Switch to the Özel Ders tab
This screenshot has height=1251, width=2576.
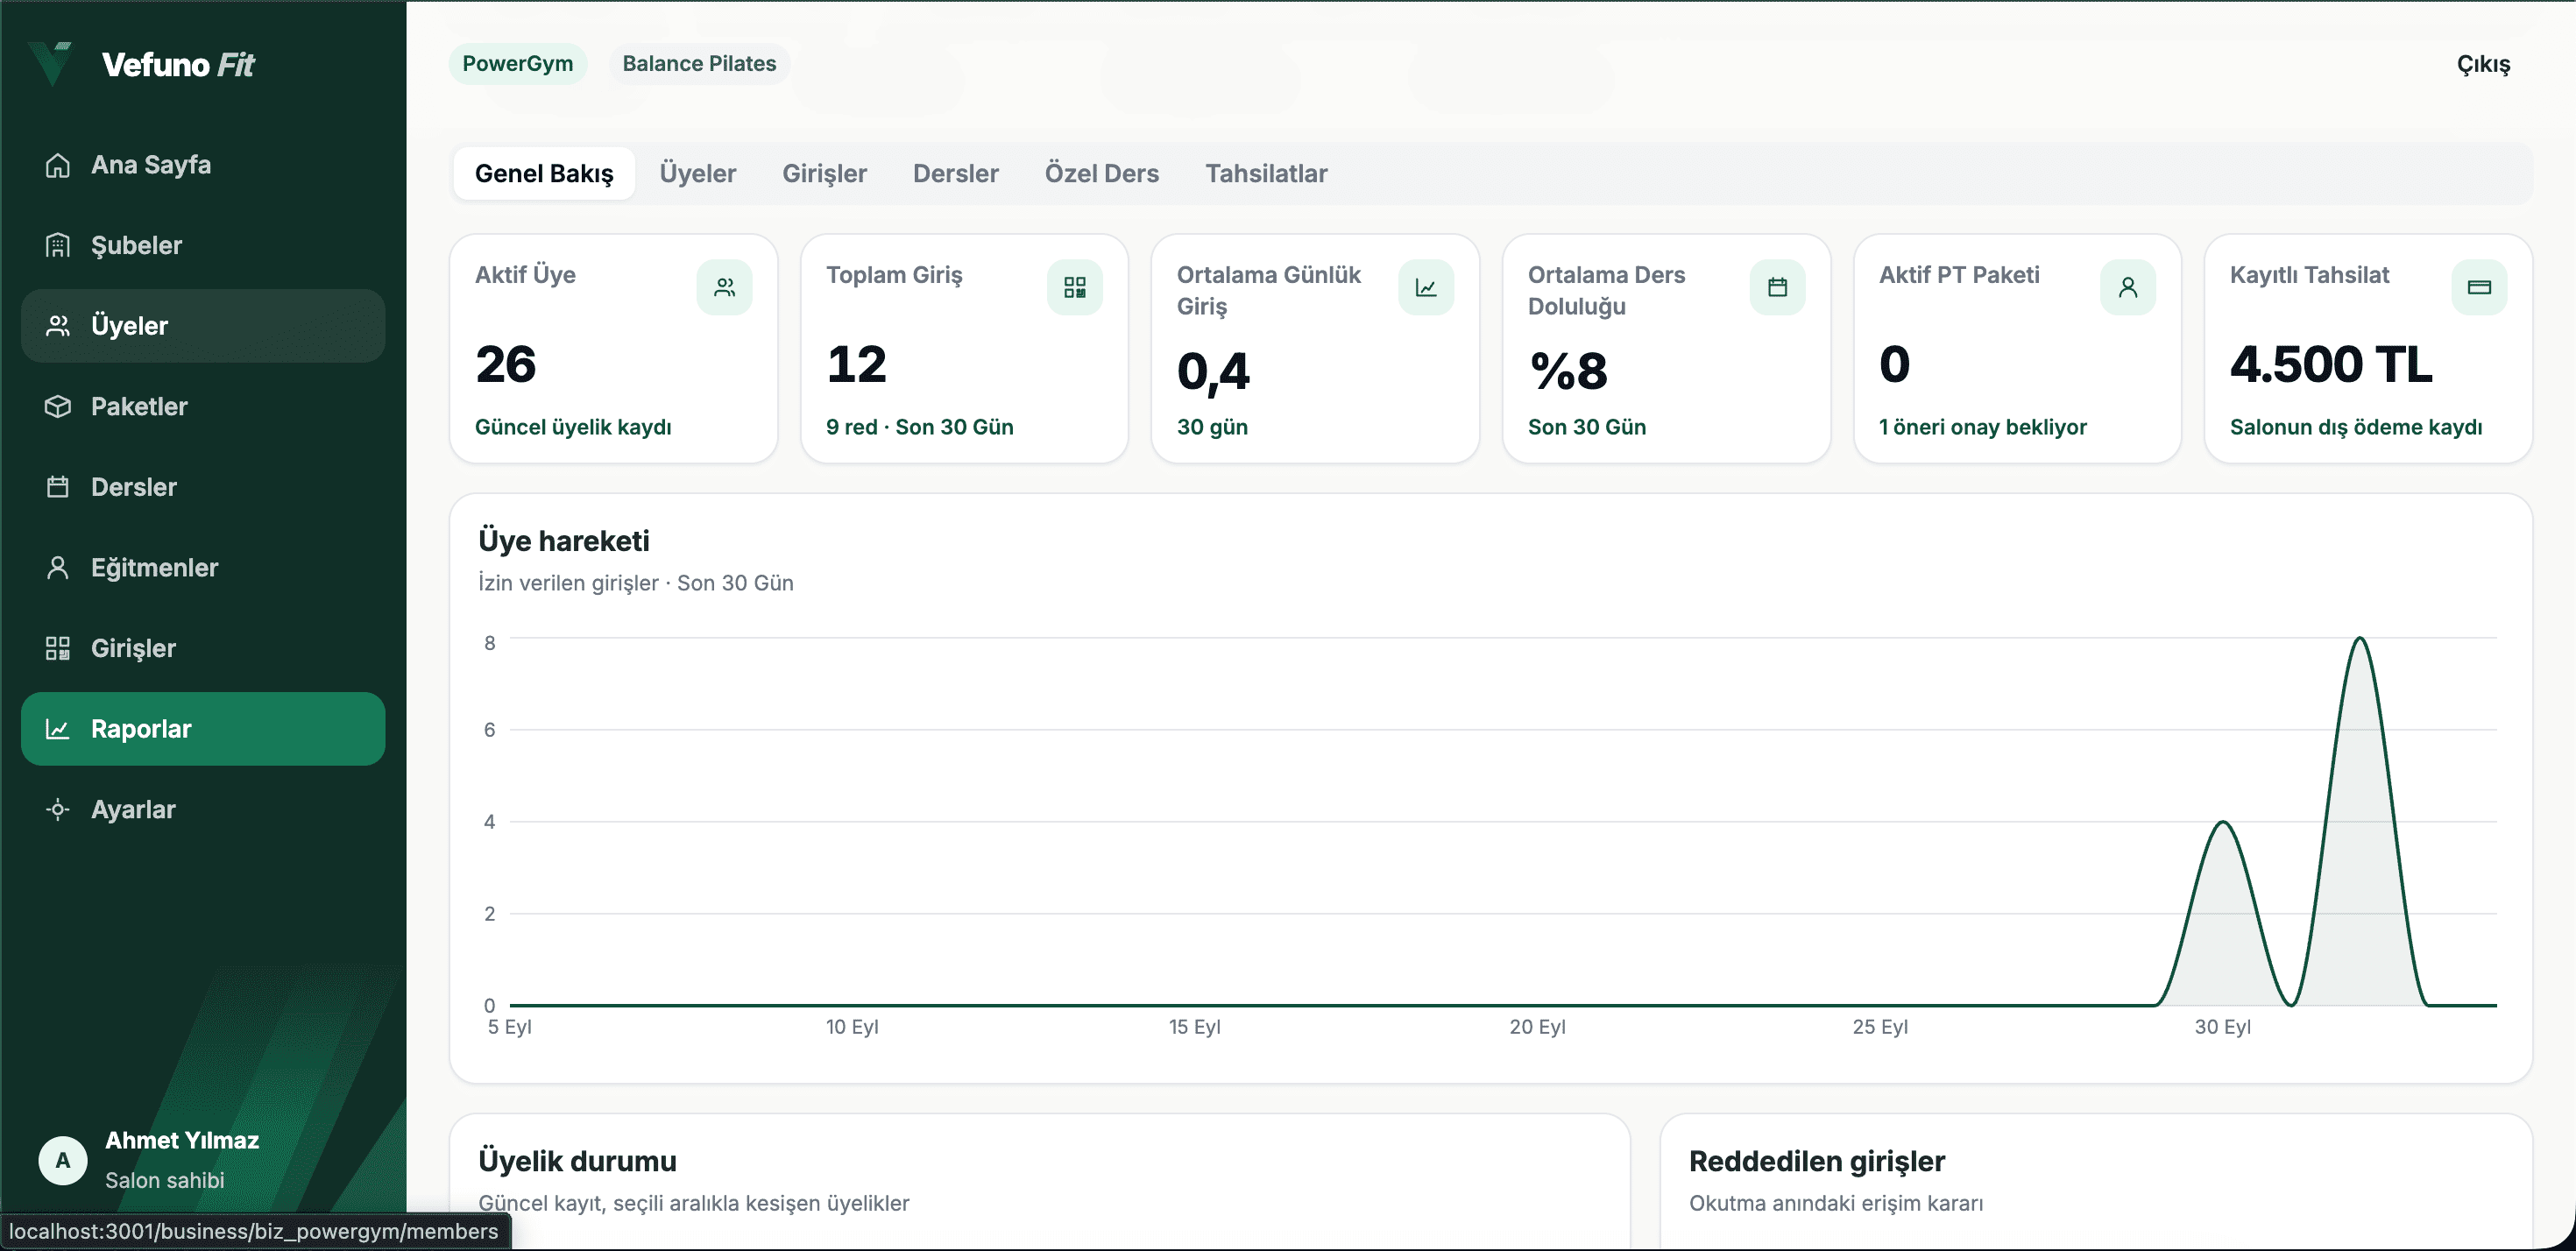1101,174
